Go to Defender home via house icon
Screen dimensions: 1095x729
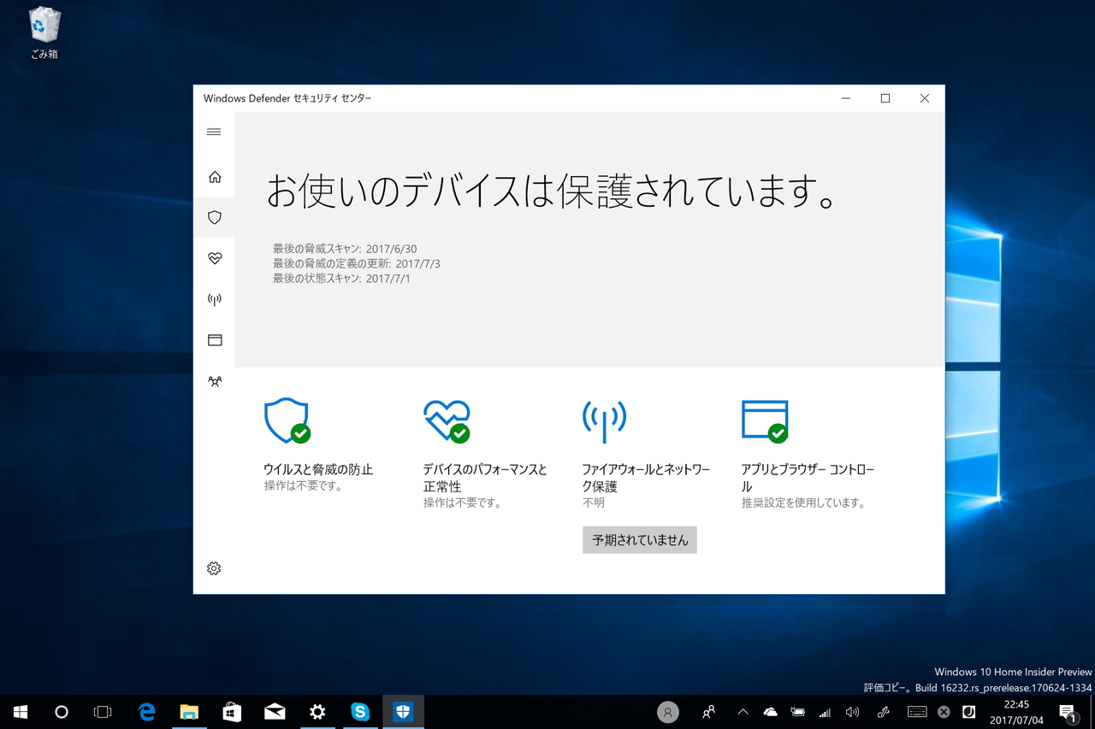(214, 176)
